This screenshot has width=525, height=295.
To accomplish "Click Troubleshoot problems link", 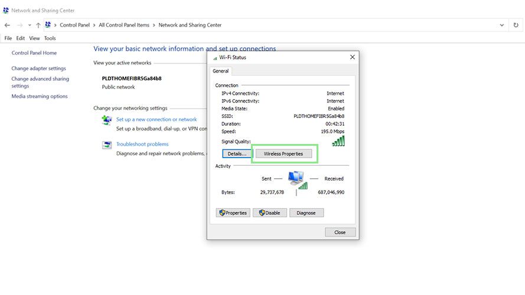I will coord(142,144).
